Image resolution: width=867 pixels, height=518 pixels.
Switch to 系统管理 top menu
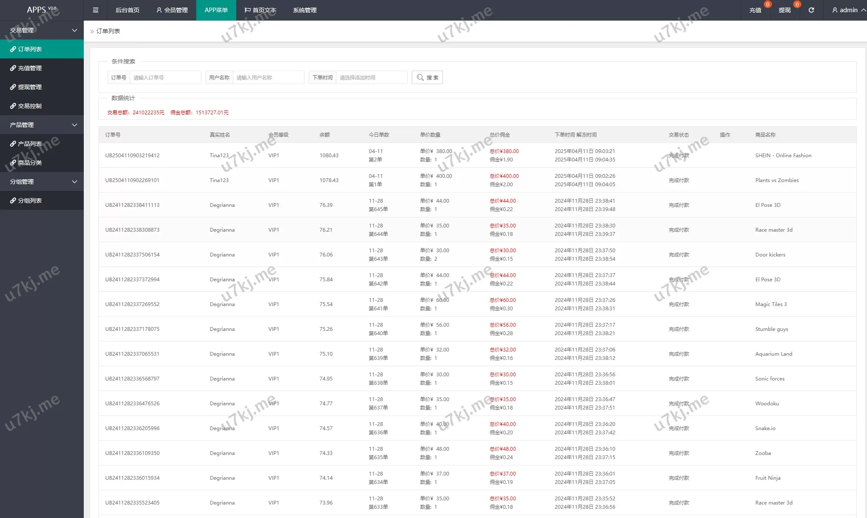[x=304, y=10]
